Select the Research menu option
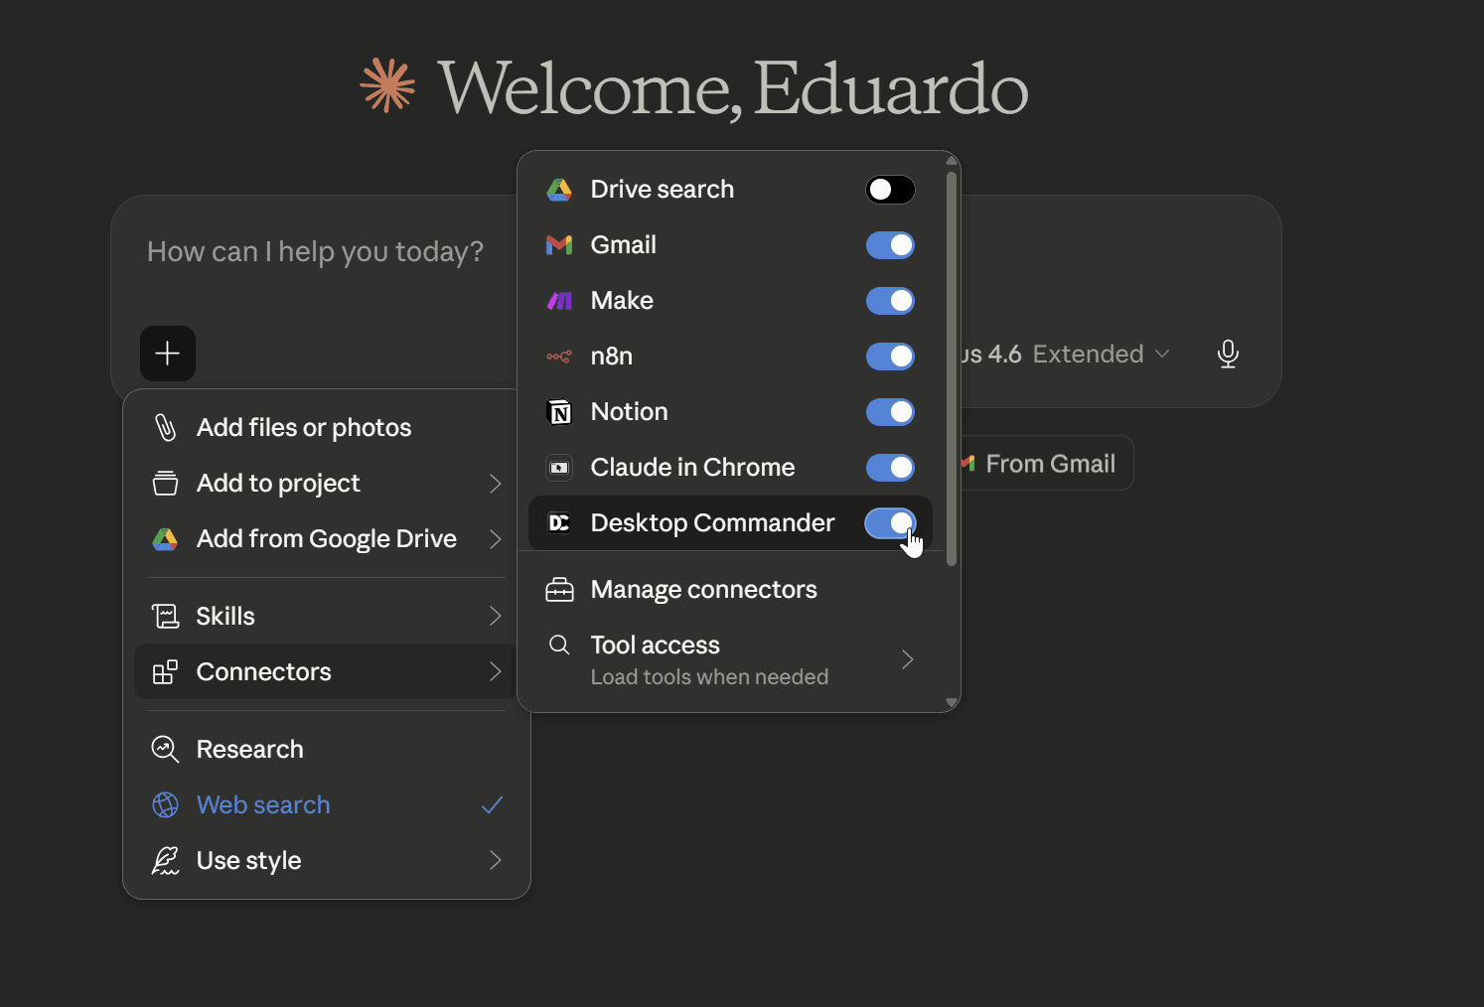The image size is (1484, 1007). [249, 749]
